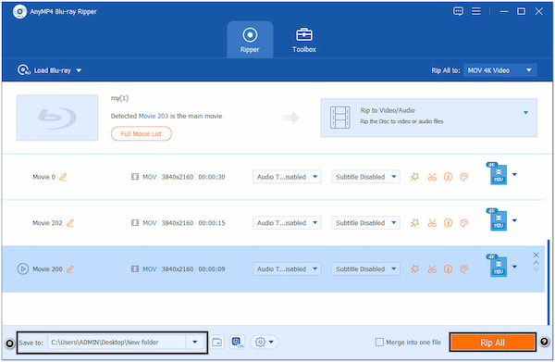The height and width of the screenshot is (362, 555).
Task: Select the Movie 0 title text
Action: click(x=43, y=177)
